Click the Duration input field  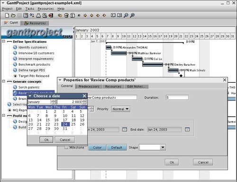(177, 97)
